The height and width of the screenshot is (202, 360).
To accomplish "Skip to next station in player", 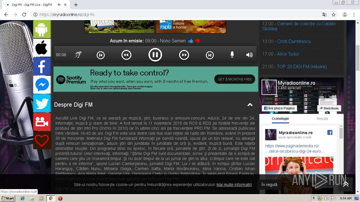I will [210, 55].
